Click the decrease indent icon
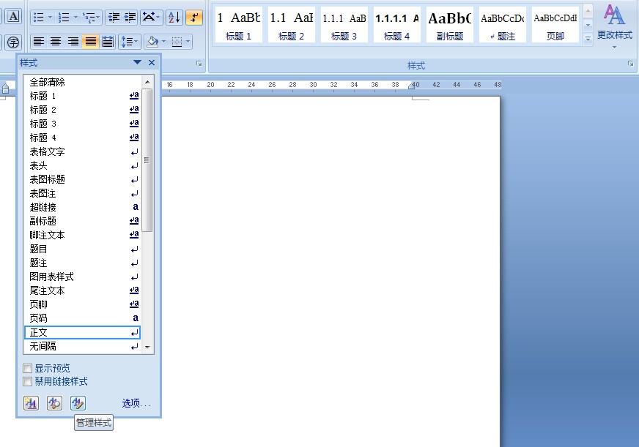Viewport: 639px width, 447px height. [114, 17]
